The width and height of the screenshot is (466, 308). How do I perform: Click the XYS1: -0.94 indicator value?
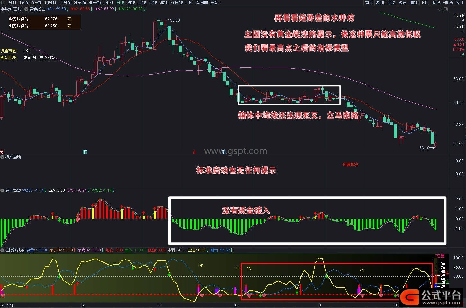click(x=78, y=190)
